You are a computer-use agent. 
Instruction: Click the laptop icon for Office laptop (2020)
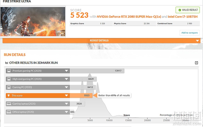tap(9, 112)
